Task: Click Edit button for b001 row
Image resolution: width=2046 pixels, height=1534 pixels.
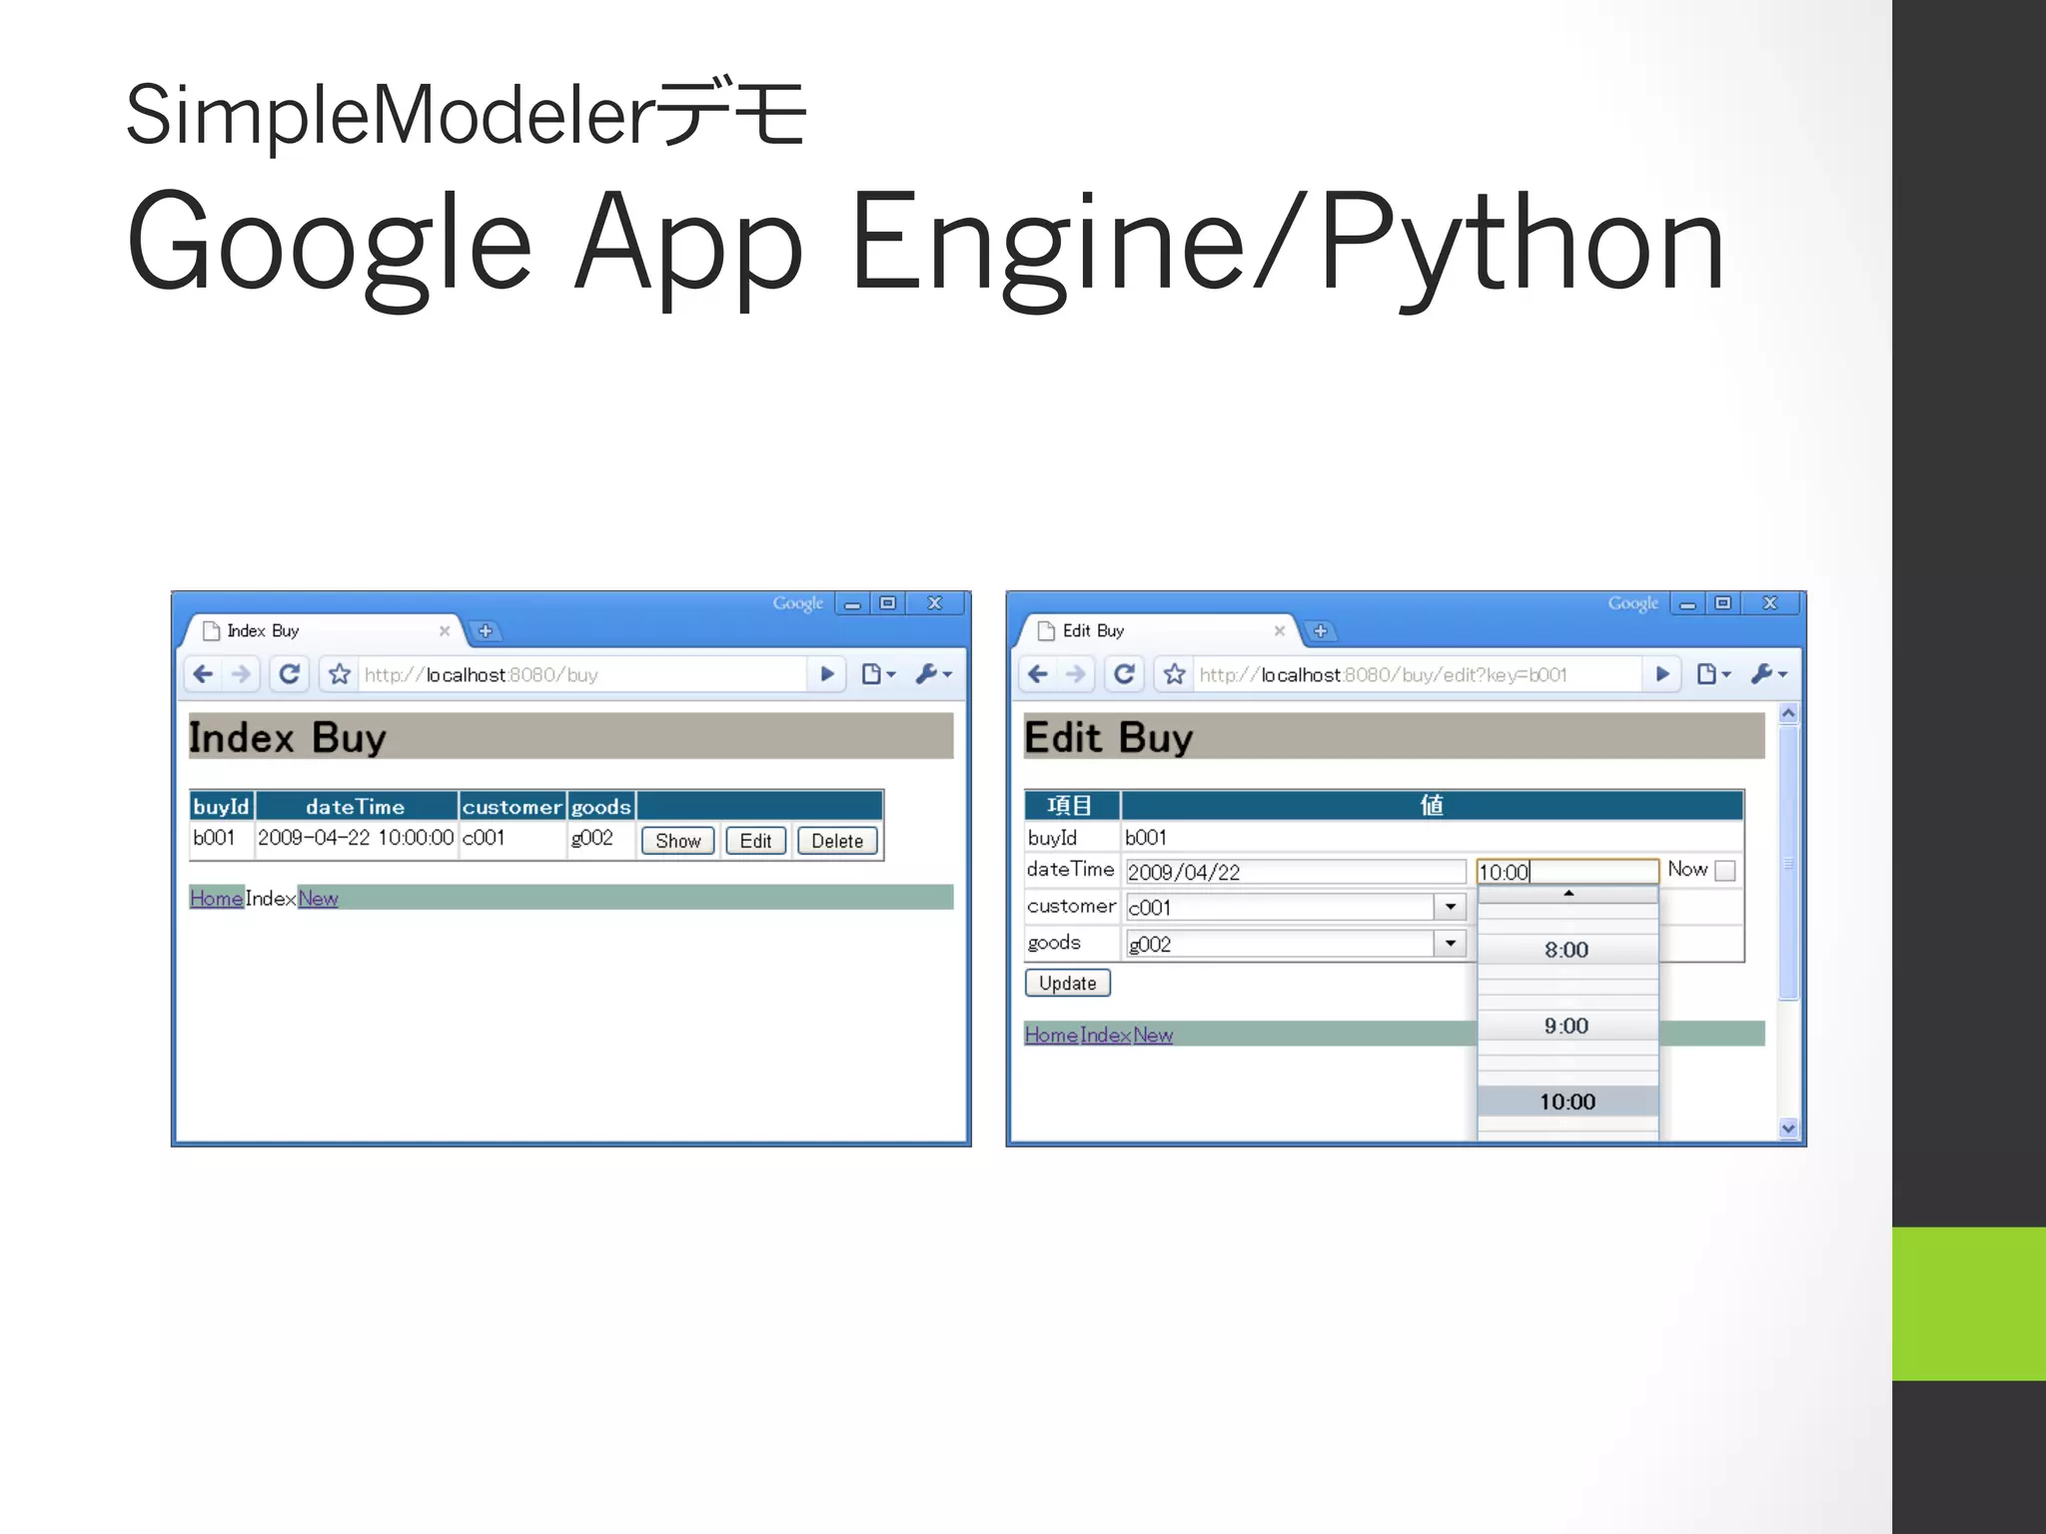Action: click(x=755, y=841)
